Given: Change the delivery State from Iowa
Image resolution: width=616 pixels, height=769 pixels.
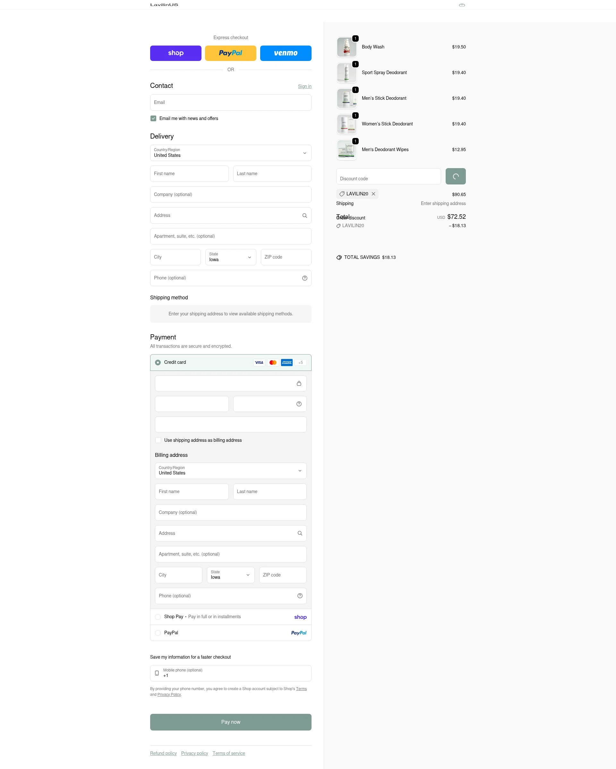Looking at the screenshot, I should (x=230, y=257).
